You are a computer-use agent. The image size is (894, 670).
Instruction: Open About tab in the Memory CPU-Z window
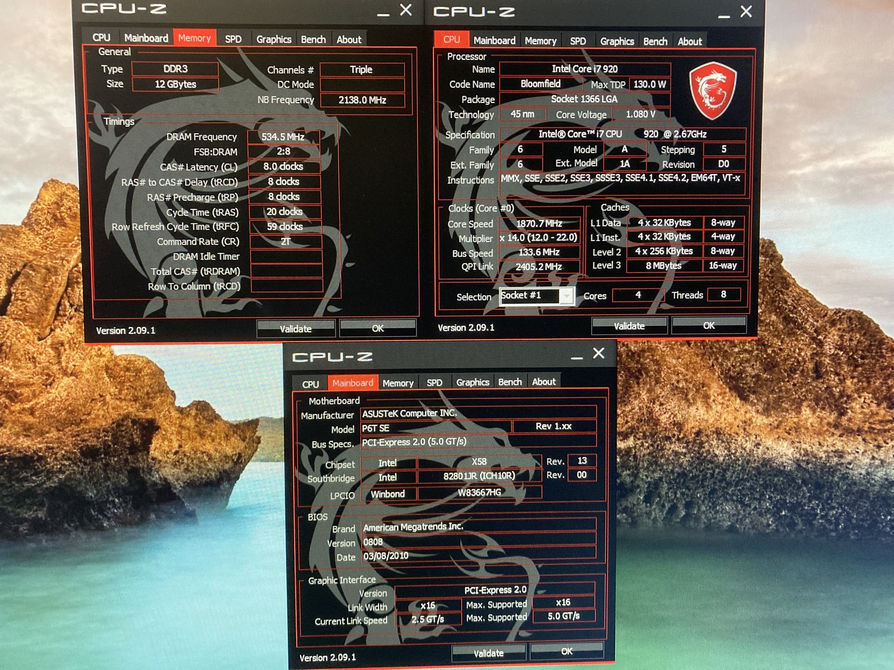(x=349, y=40)
